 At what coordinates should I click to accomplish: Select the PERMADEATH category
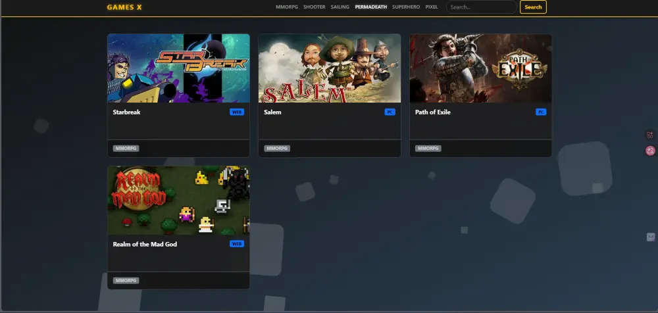click(371, 7)
